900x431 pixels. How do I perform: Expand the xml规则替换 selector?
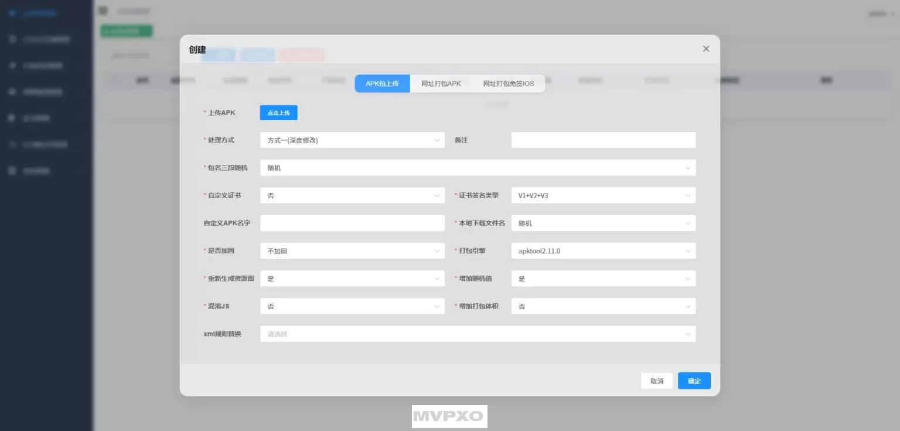(x=478, y=334)
